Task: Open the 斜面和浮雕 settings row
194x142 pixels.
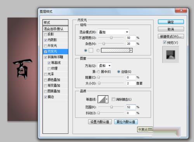Action: point(55,57)
